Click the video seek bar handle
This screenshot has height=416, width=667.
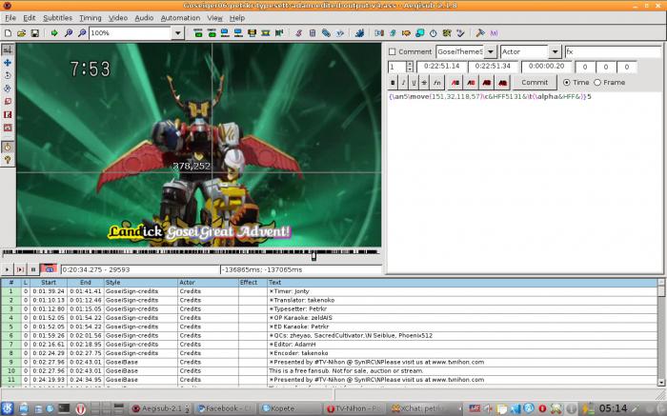(x=313, y=256)
